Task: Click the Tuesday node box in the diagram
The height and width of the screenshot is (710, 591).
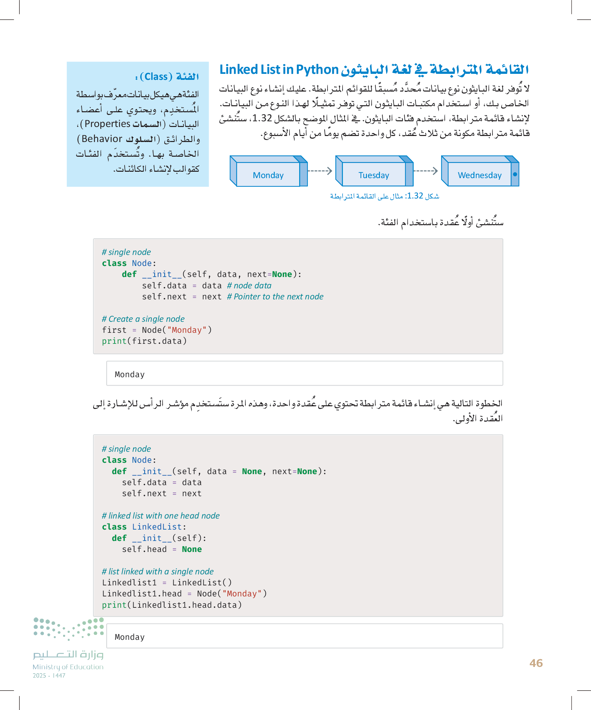Action: (373, 174)
